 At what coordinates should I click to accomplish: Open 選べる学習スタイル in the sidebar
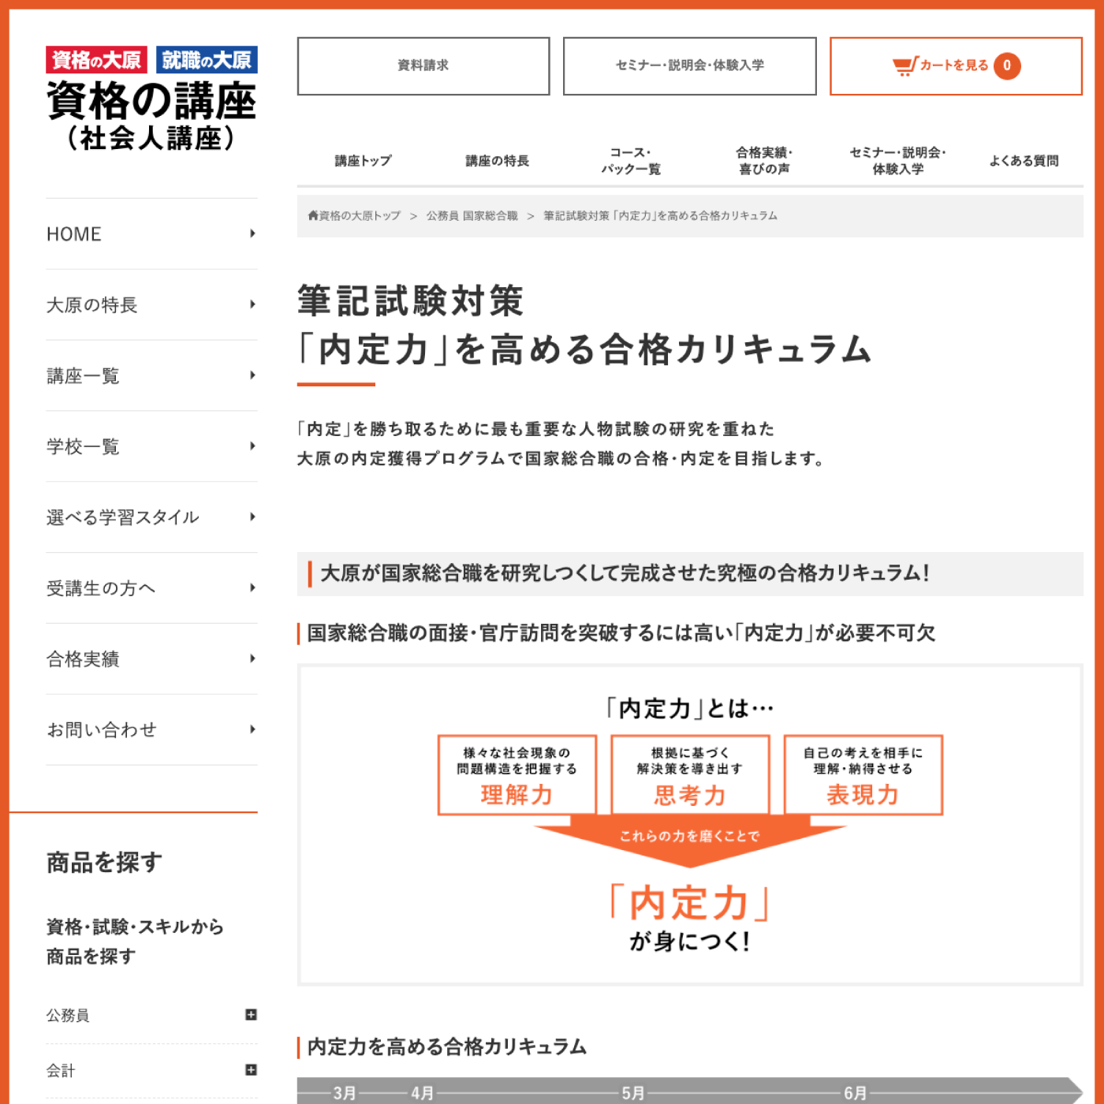122,517
